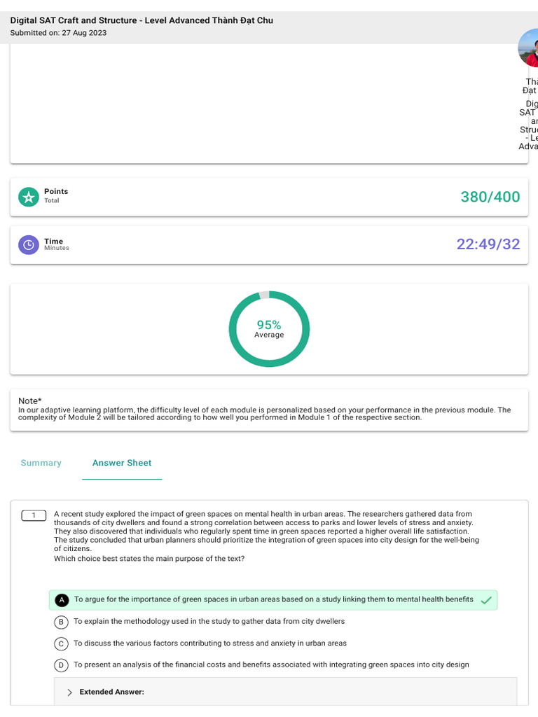This screenshot has width=538, height=717.
Task: Expand the Extended Answer section
Action: click(x=111, y=692)
